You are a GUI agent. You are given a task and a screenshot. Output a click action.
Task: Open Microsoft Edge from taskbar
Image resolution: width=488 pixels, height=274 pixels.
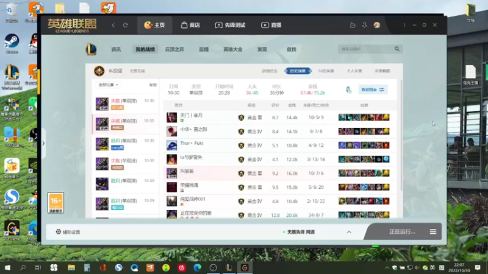click(x=197, y=267)
